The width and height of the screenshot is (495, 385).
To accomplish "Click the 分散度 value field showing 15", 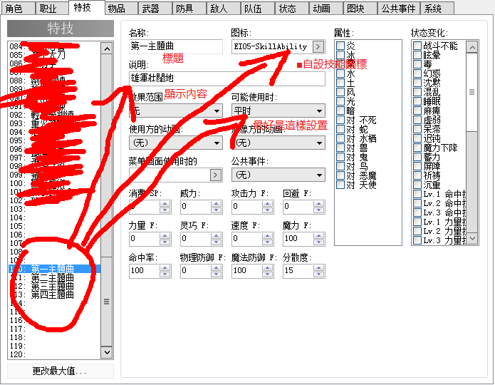I will click(298, 271).
